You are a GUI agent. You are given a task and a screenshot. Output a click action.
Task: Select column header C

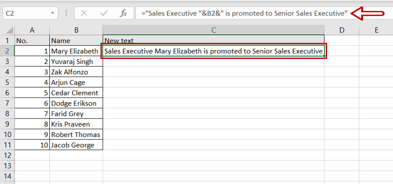pos(213,30)
